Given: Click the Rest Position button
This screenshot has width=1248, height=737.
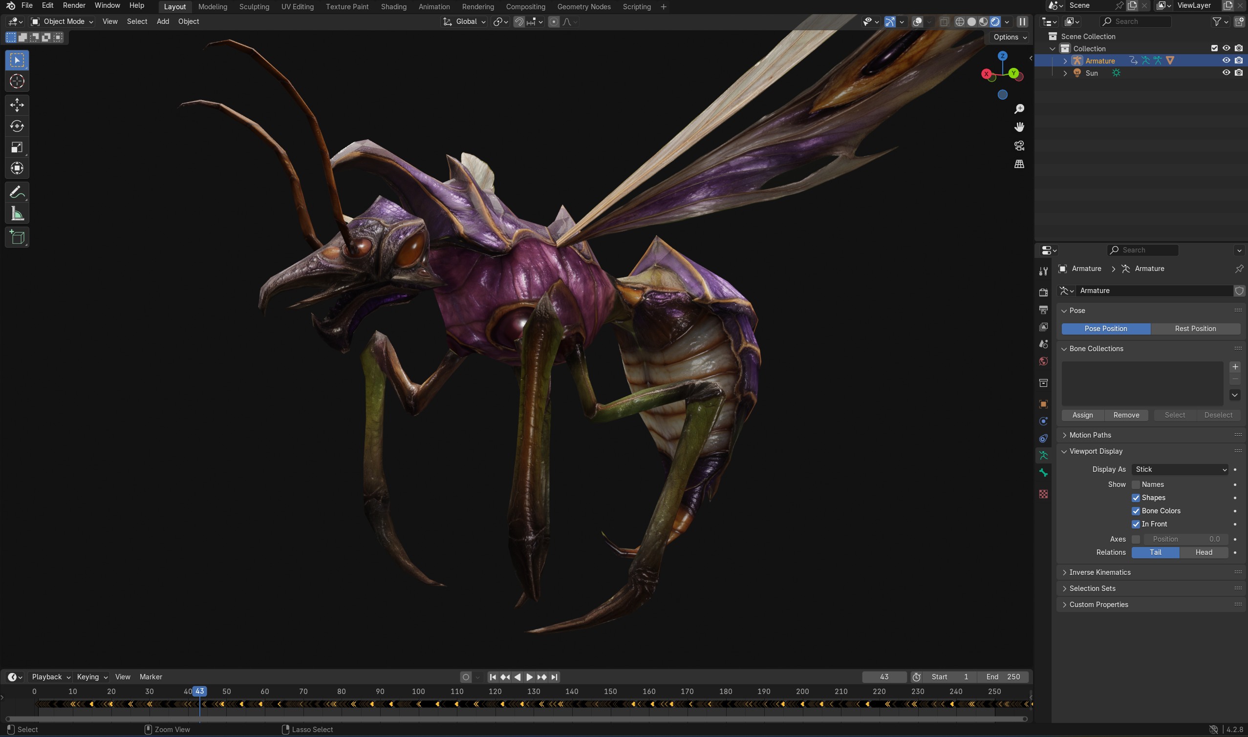Looking at the screenshot, I should [1195, 329].
